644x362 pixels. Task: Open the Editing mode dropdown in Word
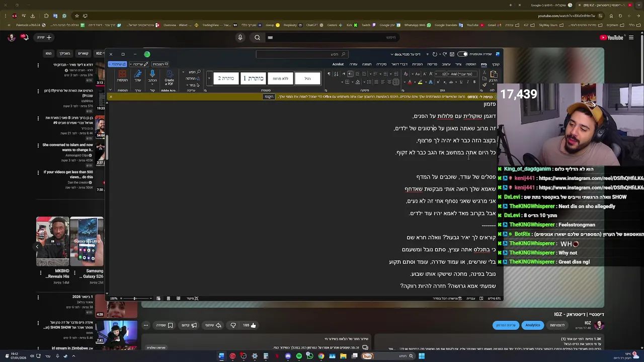[x=139, y=64]
